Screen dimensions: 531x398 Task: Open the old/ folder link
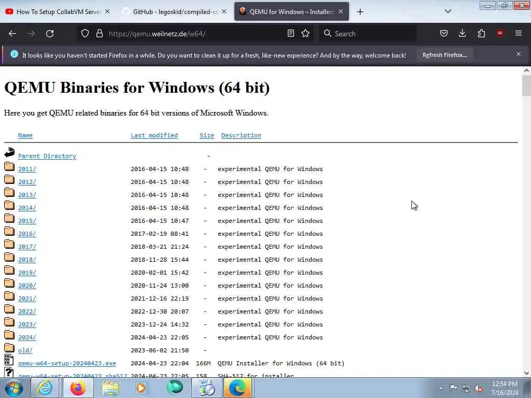click(x=25, y=350)
